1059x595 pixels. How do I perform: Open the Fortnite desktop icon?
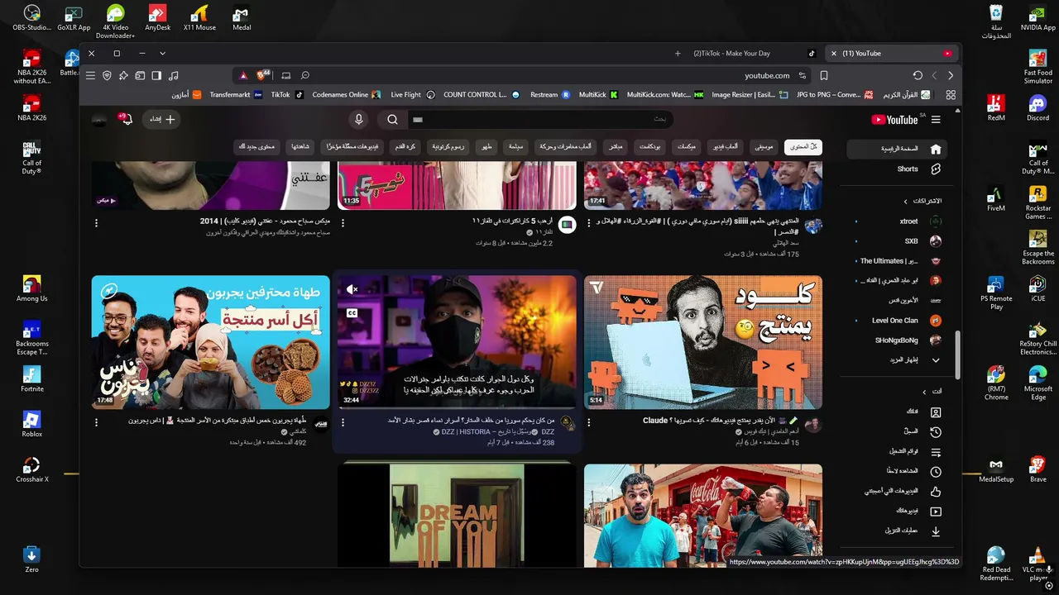point(32,378)
